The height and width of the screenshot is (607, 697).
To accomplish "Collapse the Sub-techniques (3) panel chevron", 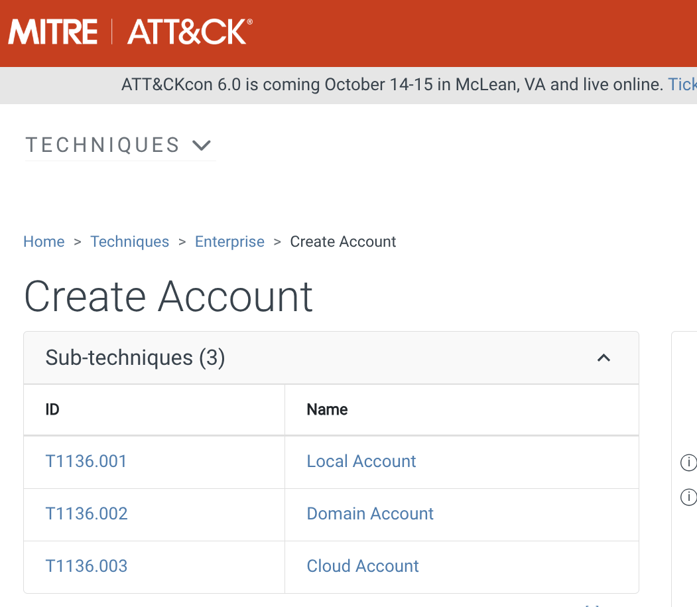I will (603, 358).
